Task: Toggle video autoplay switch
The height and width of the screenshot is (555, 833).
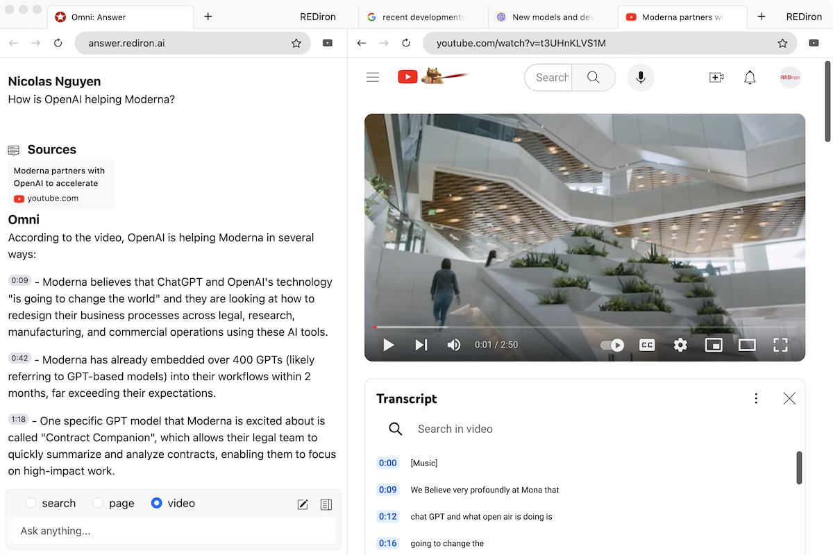Action: pos(612,345)
